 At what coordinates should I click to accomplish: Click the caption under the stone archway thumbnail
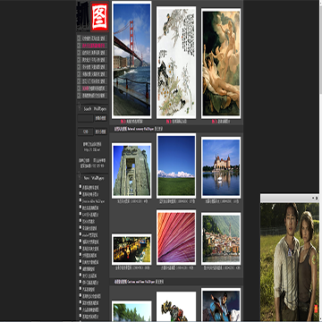pos(132,201)
